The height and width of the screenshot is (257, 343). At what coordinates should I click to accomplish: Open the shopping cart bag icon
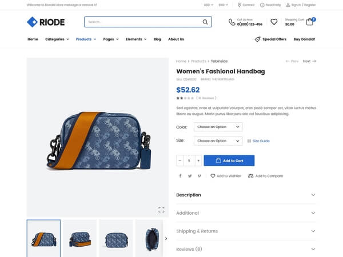(309, 22)
